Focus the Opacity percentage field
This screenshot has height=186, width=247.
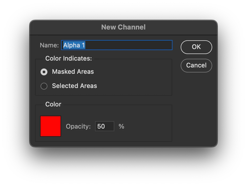[105, 126]
